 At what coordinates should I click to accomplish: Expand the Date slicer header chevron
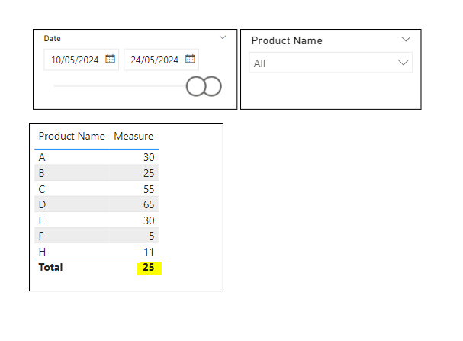point(223,37)
